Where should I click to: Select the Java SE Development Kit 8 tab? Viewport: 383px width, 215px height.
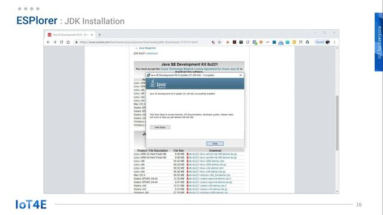click(x=71, y=35)
